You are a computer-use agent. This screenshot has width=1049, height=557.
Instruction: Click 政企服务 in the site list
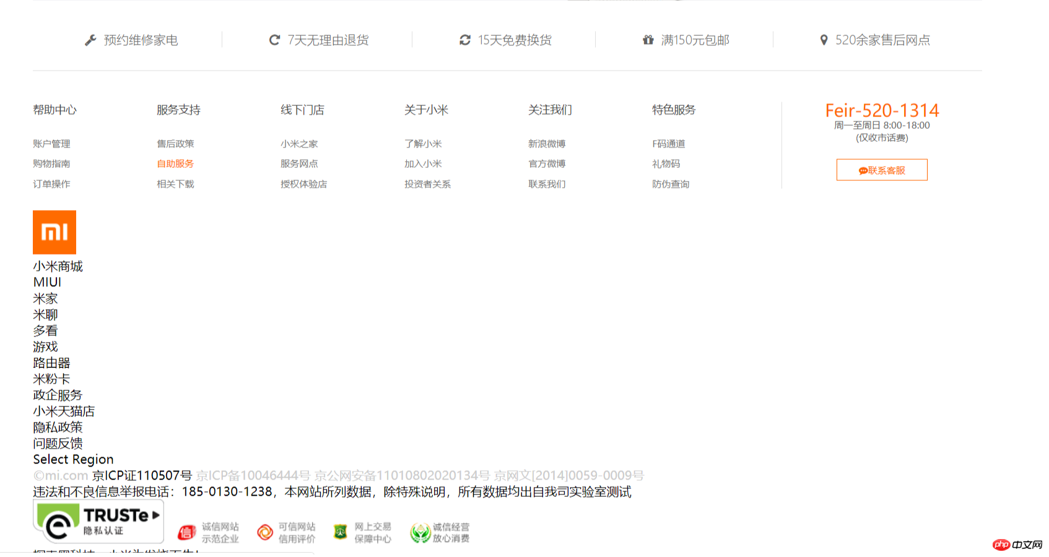click(58, 395)
